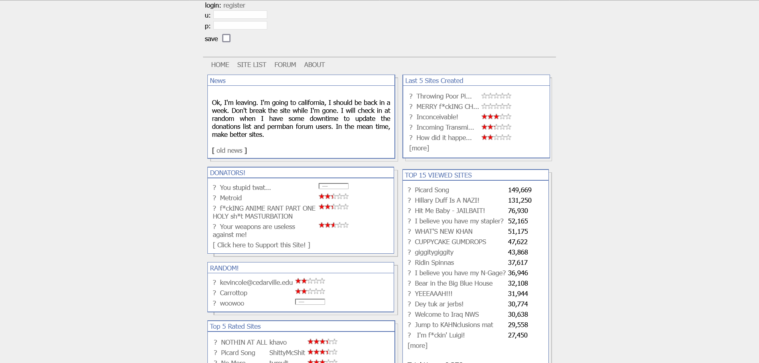Open the Incoming Transmi... site link
Image resolution: width=759 pixels, height=363 pixels.
[445, 127]
